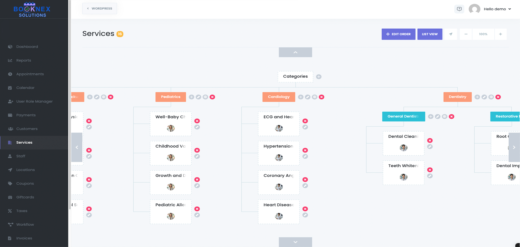Edit the Teeth Whitening service

click(x=430, y=176)
